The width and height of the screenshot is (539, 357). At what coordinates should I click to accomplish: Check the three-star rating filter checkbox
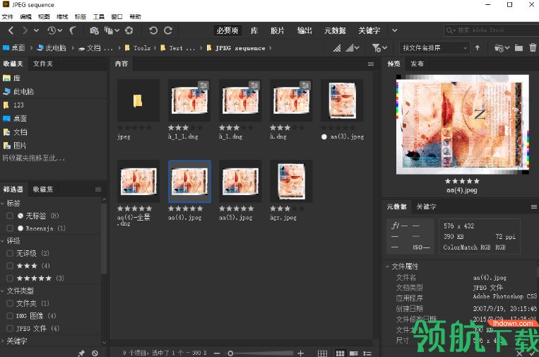[10, 266]
